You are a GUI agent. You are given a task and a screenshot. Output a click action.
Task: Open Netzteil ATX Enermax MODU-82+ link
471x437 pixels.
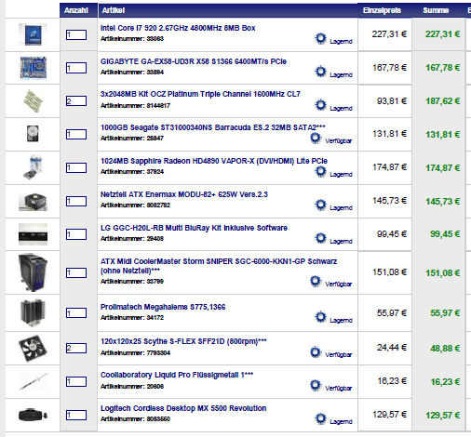(184, 194)
